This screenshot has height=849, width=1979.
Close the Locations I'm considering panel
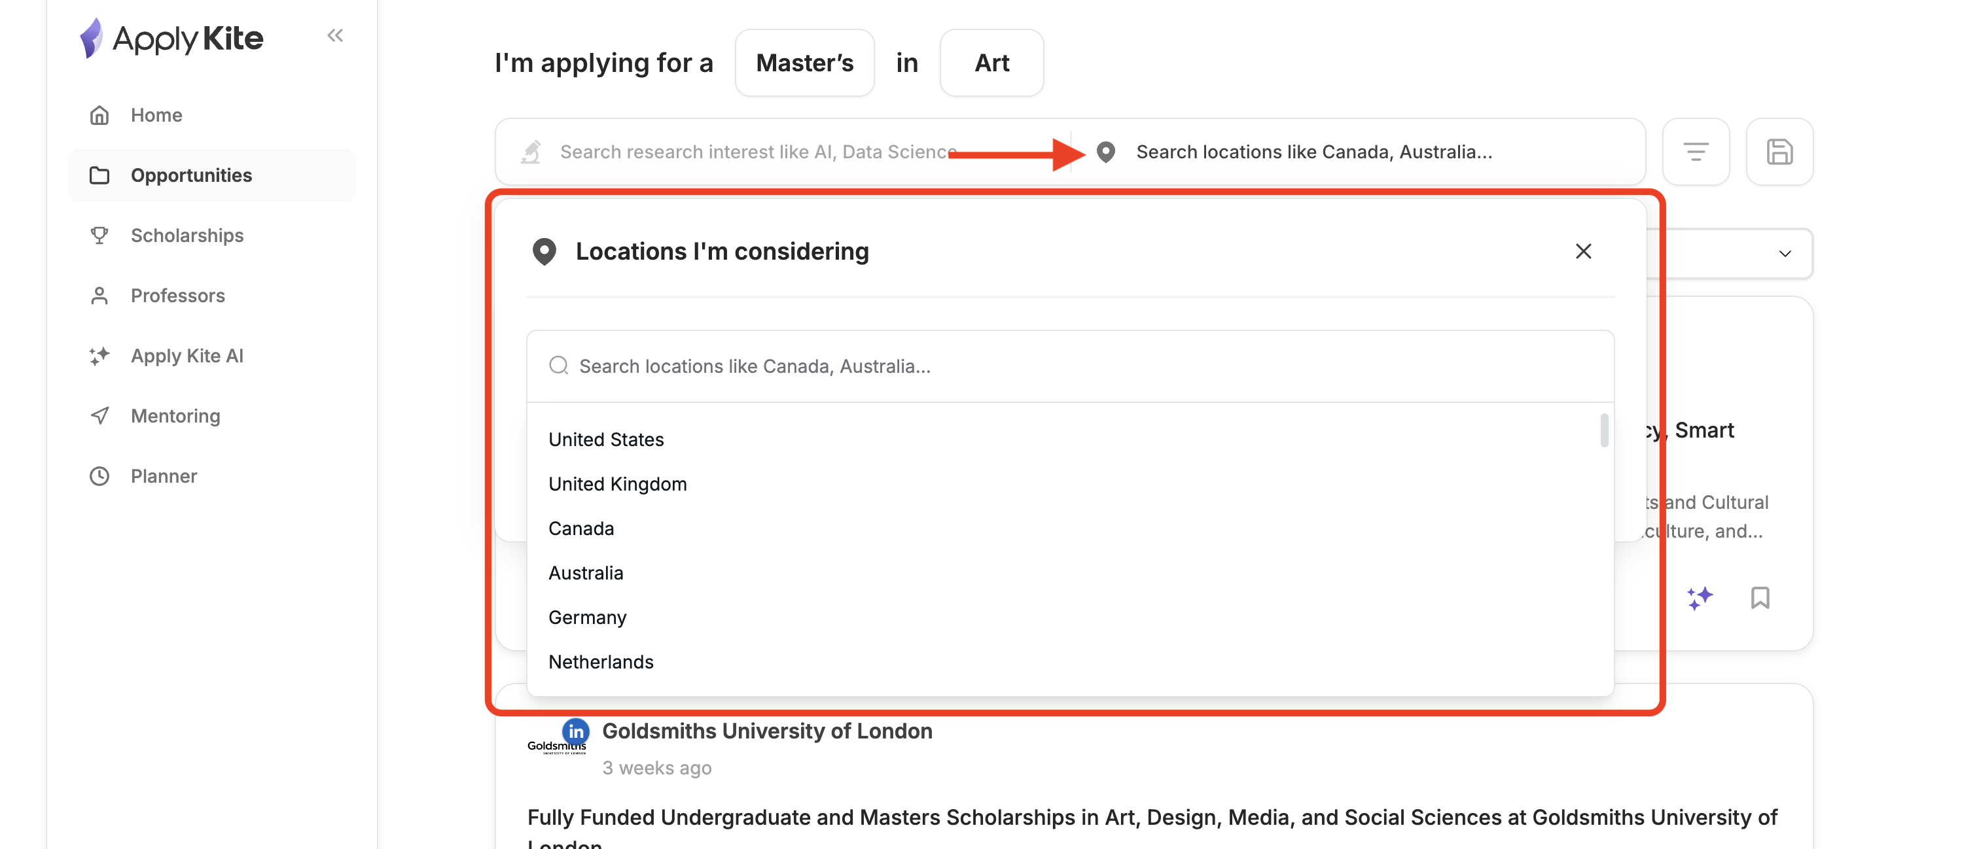point(1583,252)
